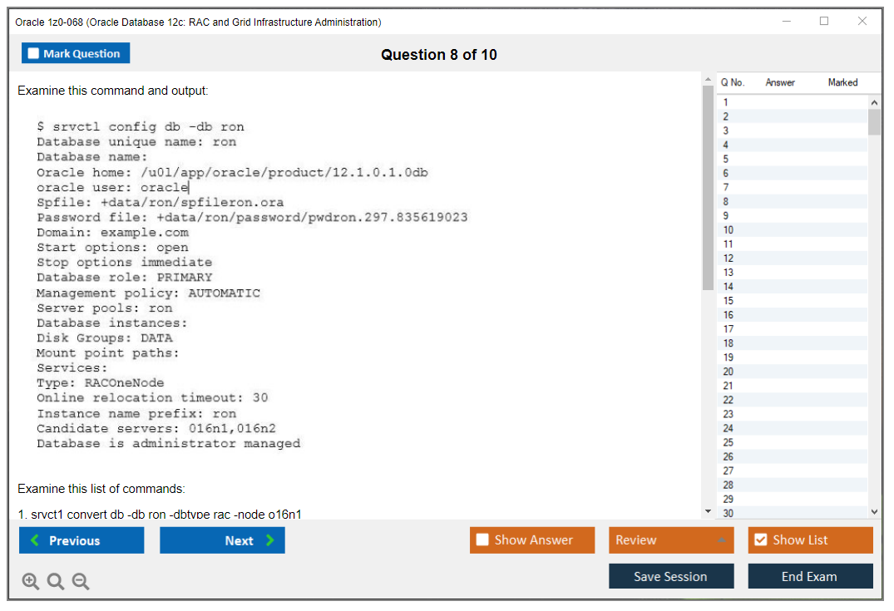Click the Save Session button
The height and width of the screenshot is (611, 894).
(671, 576)
